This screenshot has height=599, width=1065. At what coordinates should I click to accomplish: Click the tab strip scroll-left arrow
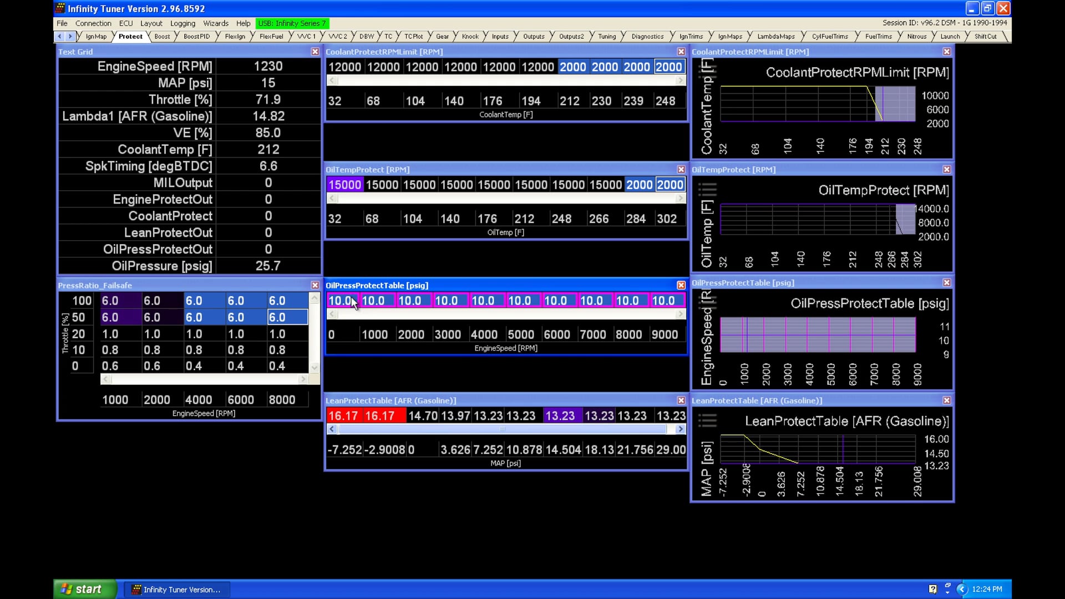(x=60, y=37)
